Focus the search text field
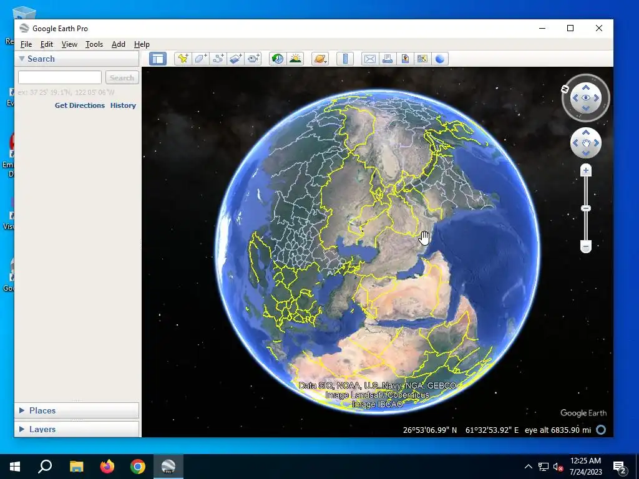639x479 pixels. [x=60, y=77]
